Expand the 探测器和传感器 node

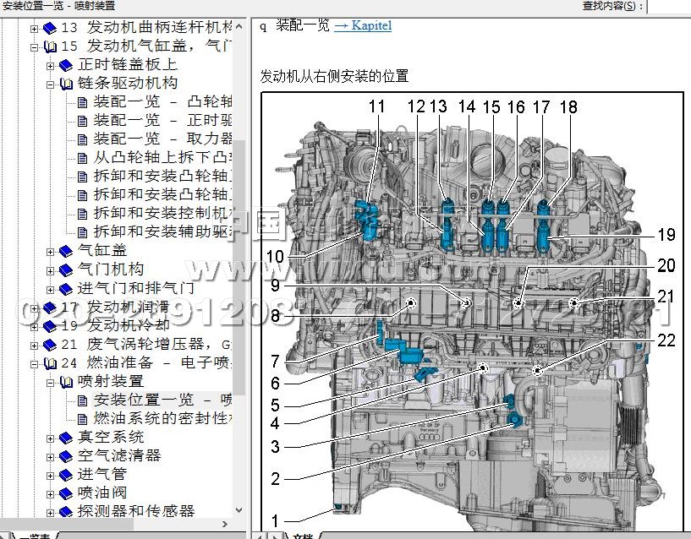point(50,512)
